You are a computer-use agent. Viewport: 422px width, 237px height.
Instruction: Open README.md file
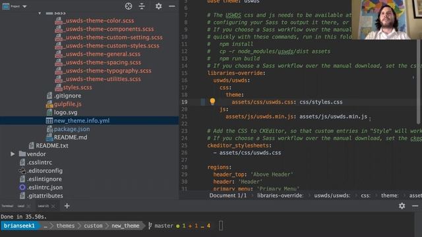click(71, 138)
